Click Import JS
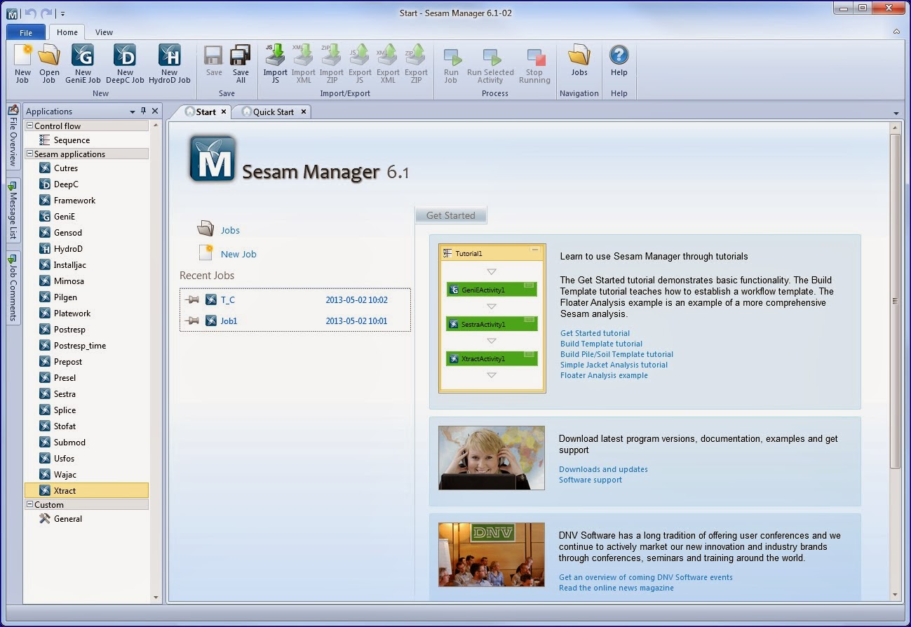The image size is (911, 627). 275,64
